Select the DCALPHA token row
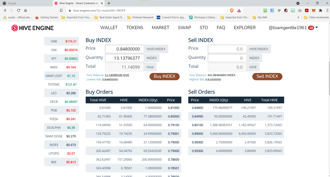330x177 pixels. pyautogui.click(x=62, y=128)
